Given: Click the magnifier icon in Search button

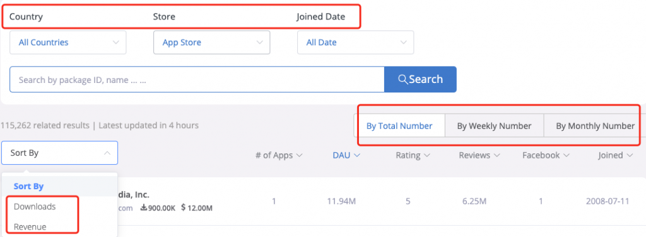Looking at the screenshot, I should tap(403, 79).
